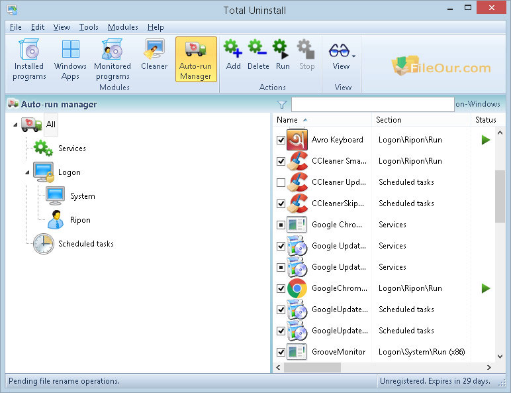Click the GoogleChrom... Chrome logo icon
This screenshot has width=511, height=393.
pyautogui.click(x=297, y=288)
